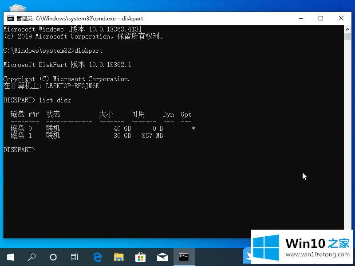Open Task View on taskbar
The height and width of the screenshot is (266, 355).
click(74, 257)
